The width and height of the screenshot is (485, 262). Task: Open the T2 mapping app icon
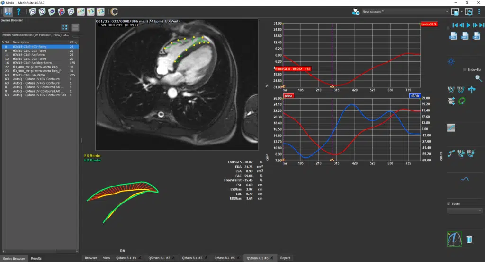(x=100, y=11)
